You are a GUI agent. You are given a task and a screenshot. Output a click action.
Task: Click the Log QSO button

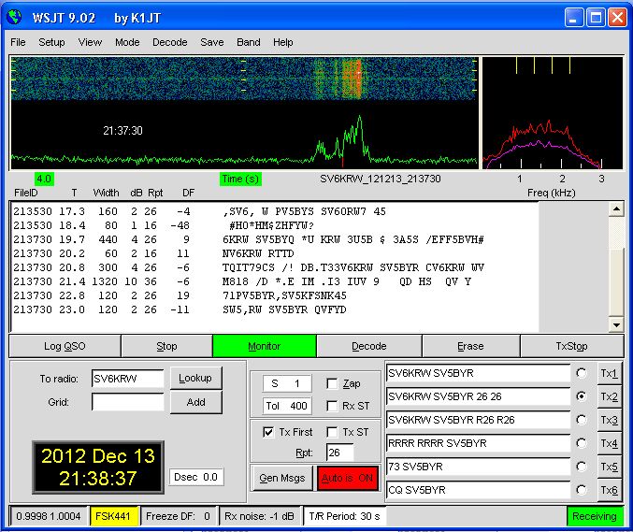[x=65, y=346]
